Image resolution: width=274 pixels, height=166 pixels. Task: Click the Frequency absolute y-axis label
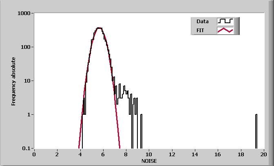pos(13,81)
